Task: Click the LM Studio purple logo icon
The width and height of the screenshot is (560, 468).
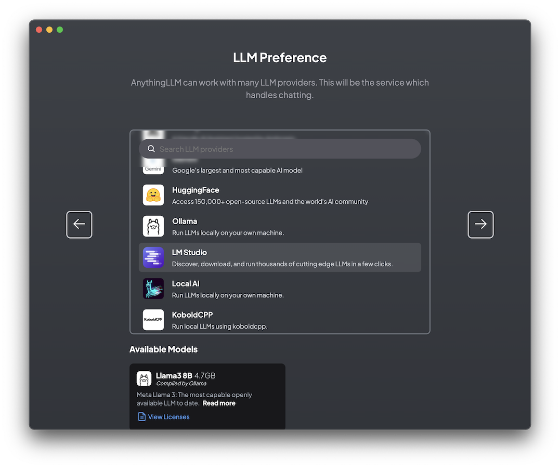Action: point(153,257)
